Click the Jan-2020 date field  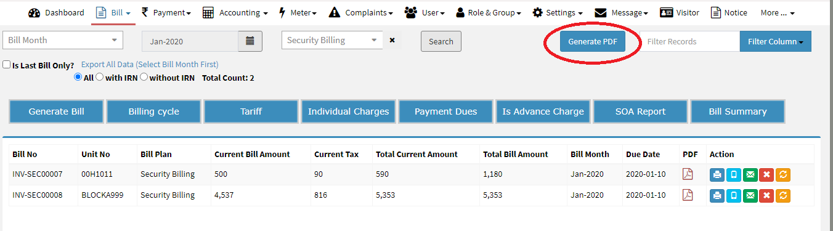coord(190,41)
